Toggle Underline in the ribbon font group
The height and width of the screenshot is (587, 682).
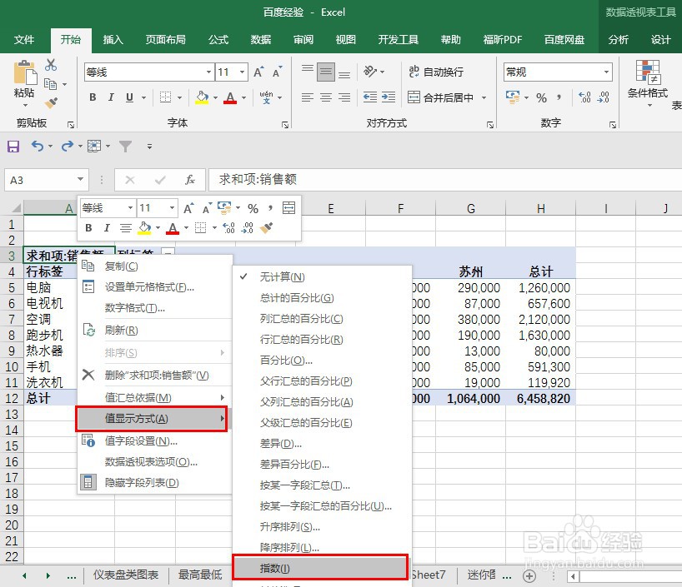(129, 97)
